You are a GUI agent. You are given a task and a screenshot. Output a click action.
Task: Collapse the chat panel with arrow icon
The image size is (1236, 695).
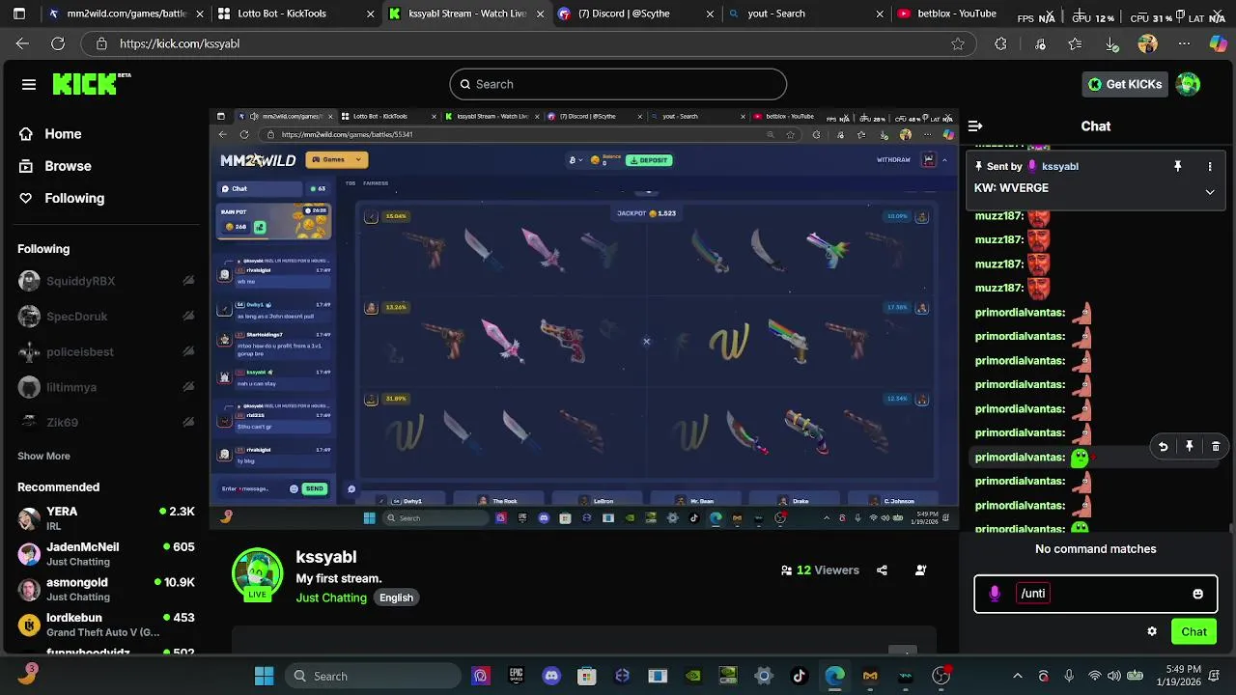[x=975, y=126]
